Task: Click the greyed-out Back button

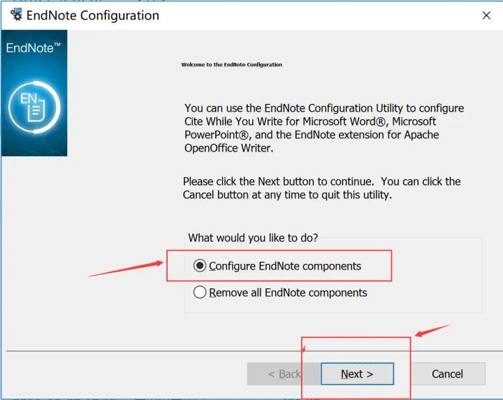Action: [x=284, y=374]
